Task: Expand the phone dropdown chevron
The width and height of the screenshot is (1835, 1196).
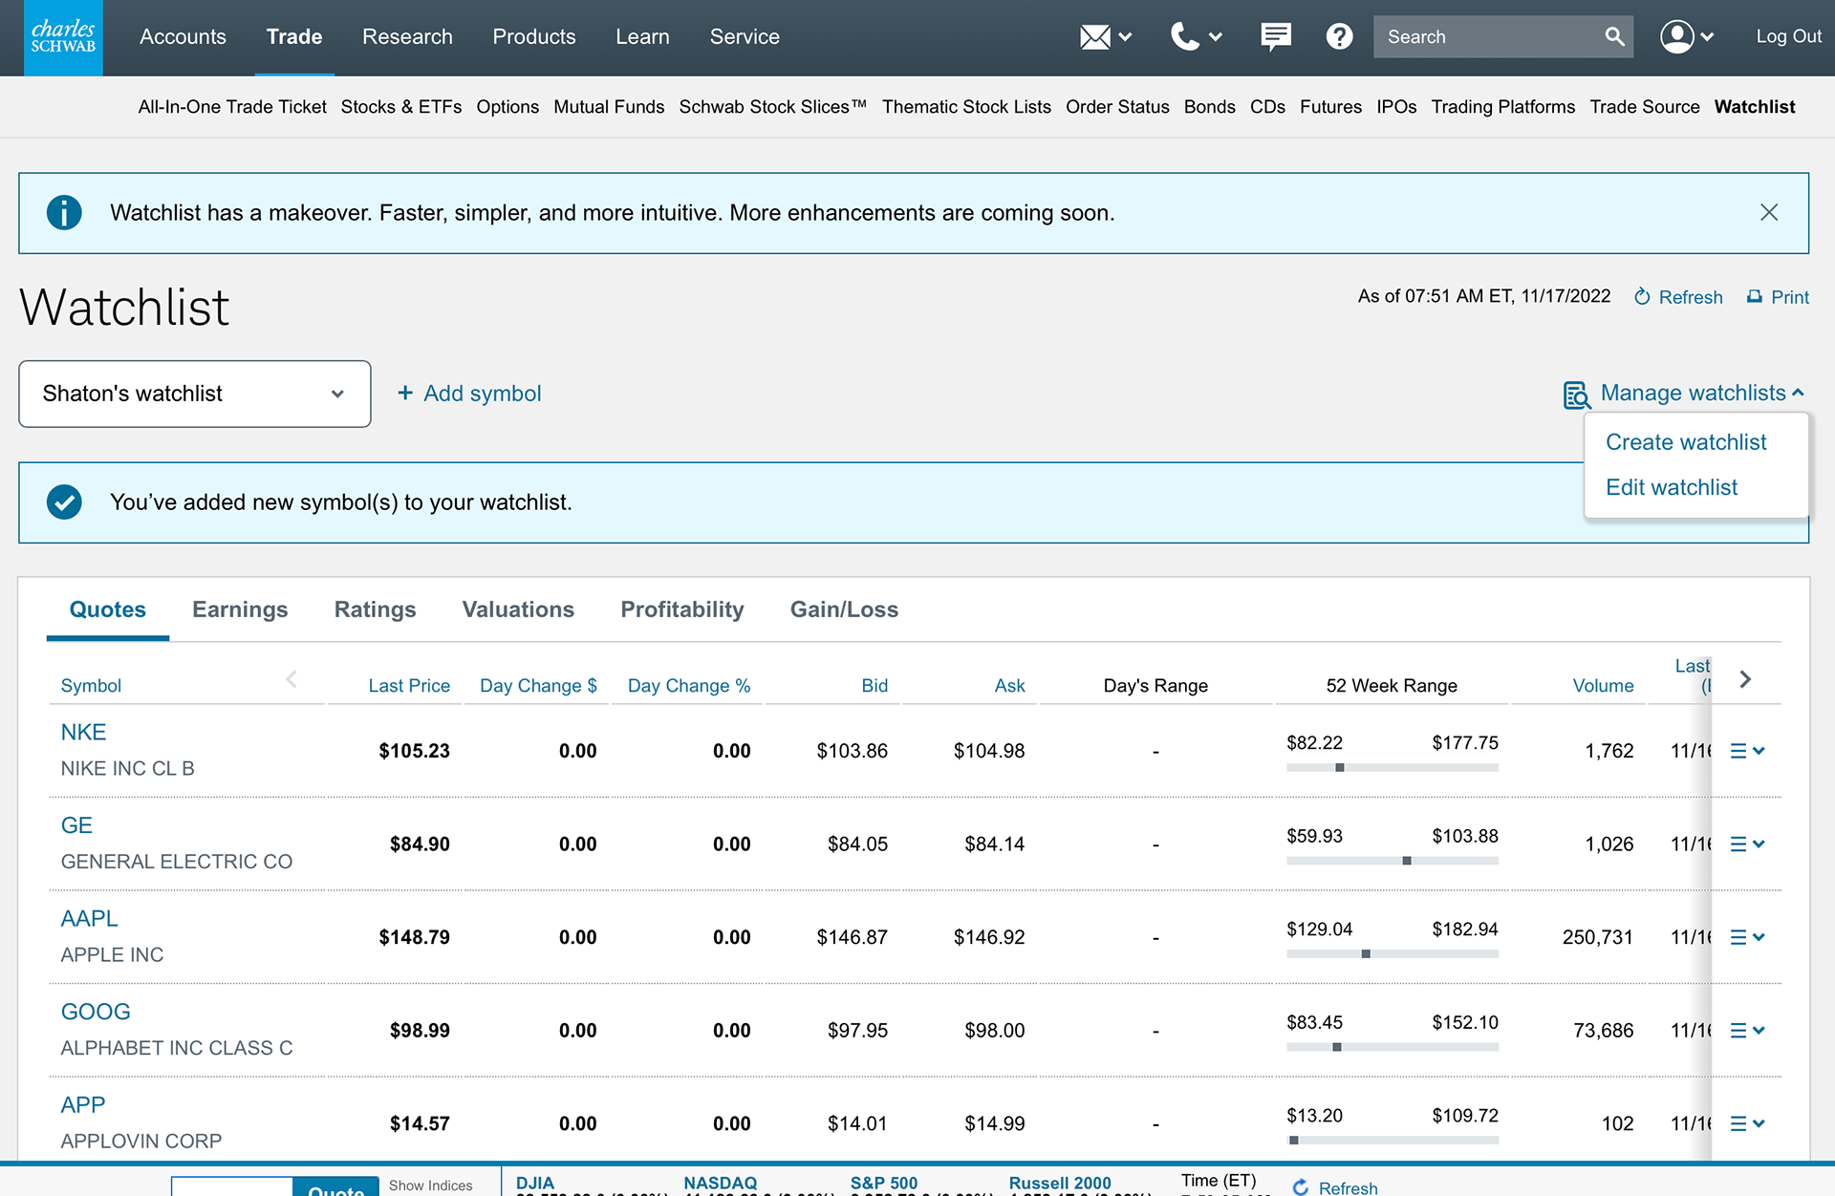Action: (x=1215, y=37)
